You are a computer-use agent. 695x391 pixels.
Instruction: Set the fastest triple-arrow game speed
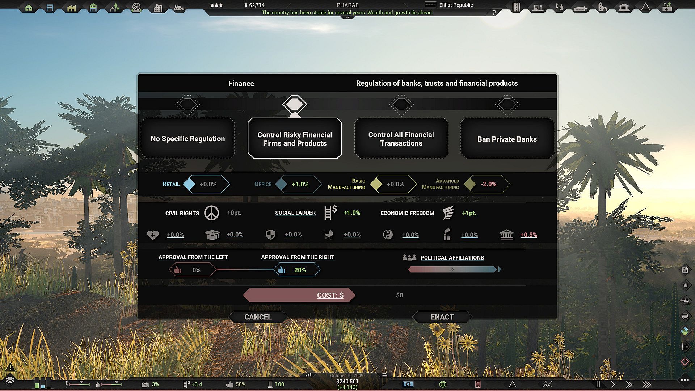(646, 384)
